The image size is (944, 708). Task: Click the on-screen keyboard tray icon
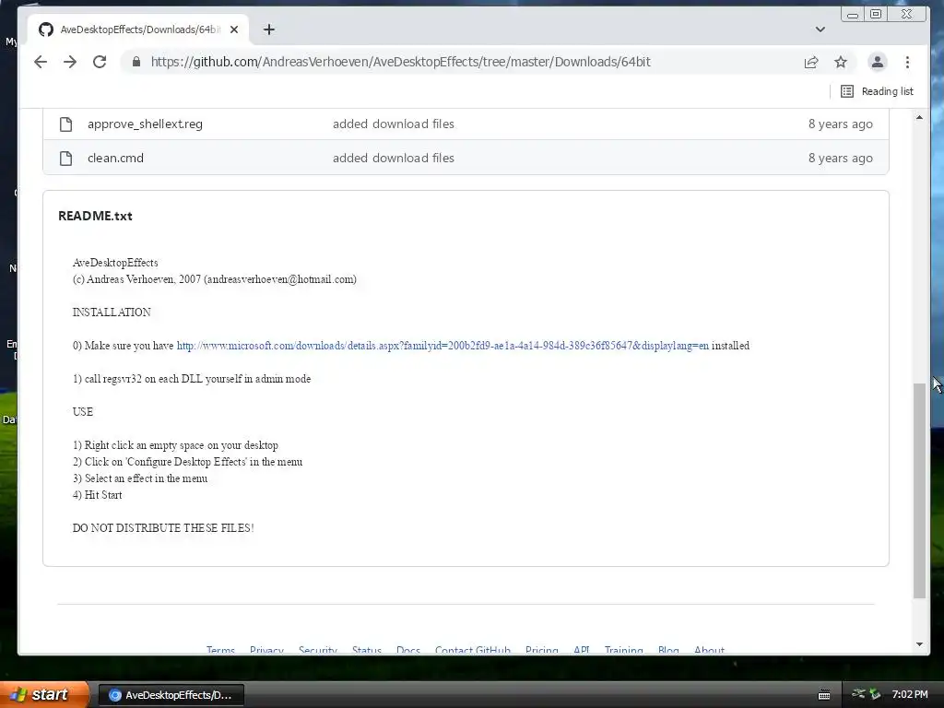824,695
